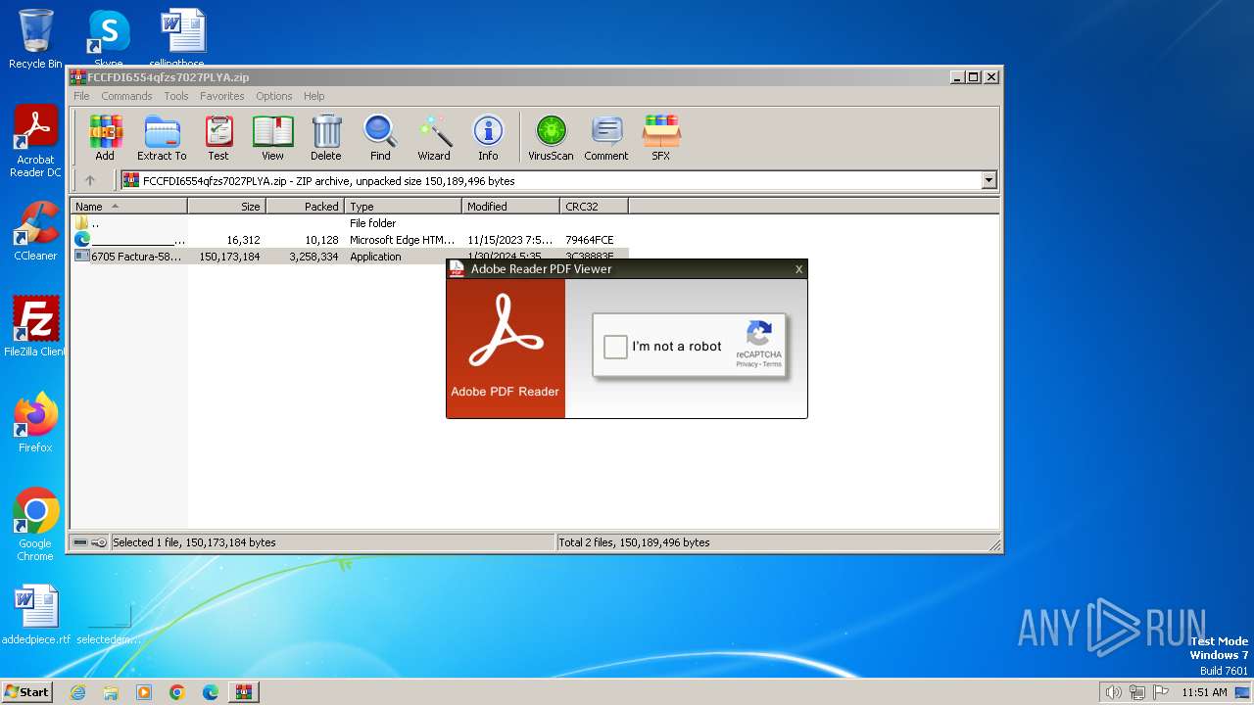Image resolution: width=1254 pixels, height=705 pixels.
Task: Open the sellingthose Word document icon
Action: tap(182, 37)
